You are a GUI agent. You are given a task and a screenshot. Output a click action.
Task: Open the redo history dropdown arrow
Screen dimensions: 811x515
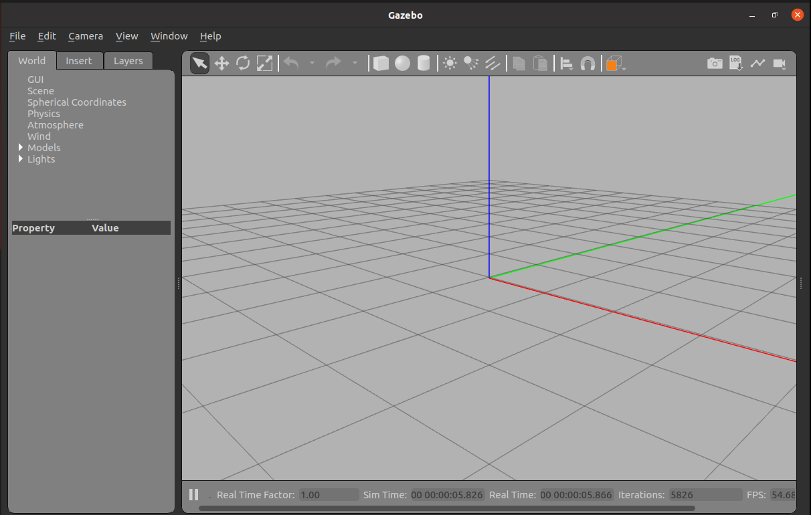point(355,64)
